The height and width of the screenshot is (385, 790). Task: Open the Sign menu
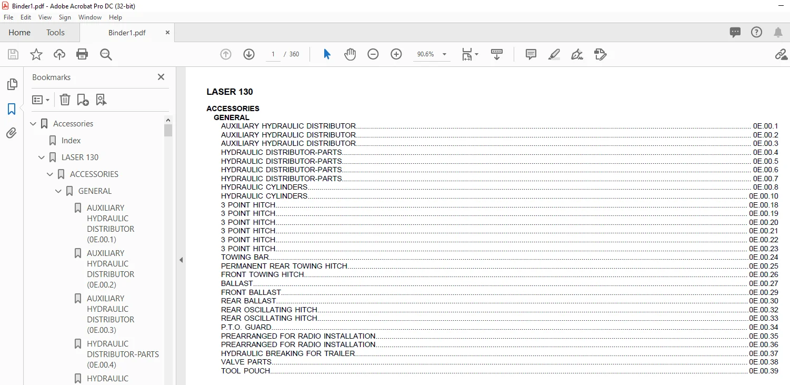(65, 17)
